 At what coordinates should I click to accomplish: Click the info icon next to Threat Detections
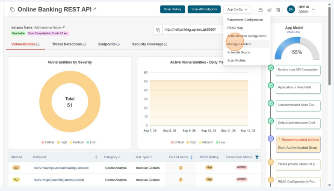(84, 44)
